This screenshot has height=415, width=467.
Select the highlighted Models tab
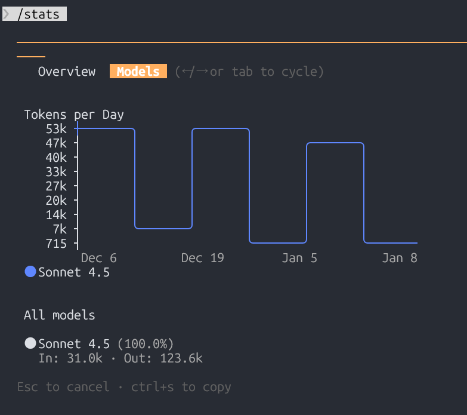coord(138,72)
